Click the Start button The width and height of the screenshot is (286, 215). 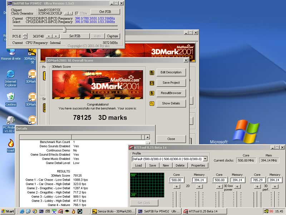8,211
